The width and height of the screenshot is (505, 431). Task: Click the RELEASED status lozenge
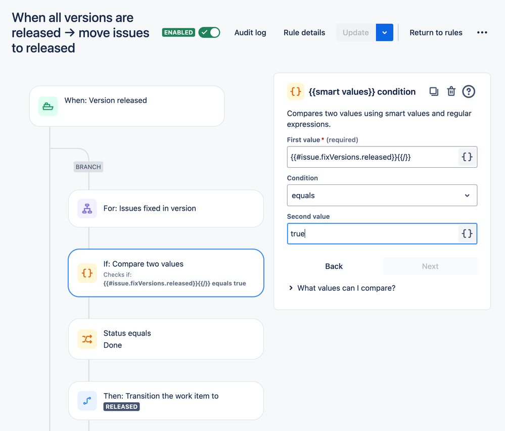pyautogui.click(x=121, y=407)
